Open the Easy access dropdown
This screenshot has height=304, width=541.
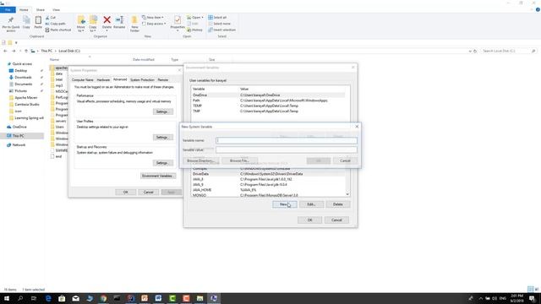(154, 24)
